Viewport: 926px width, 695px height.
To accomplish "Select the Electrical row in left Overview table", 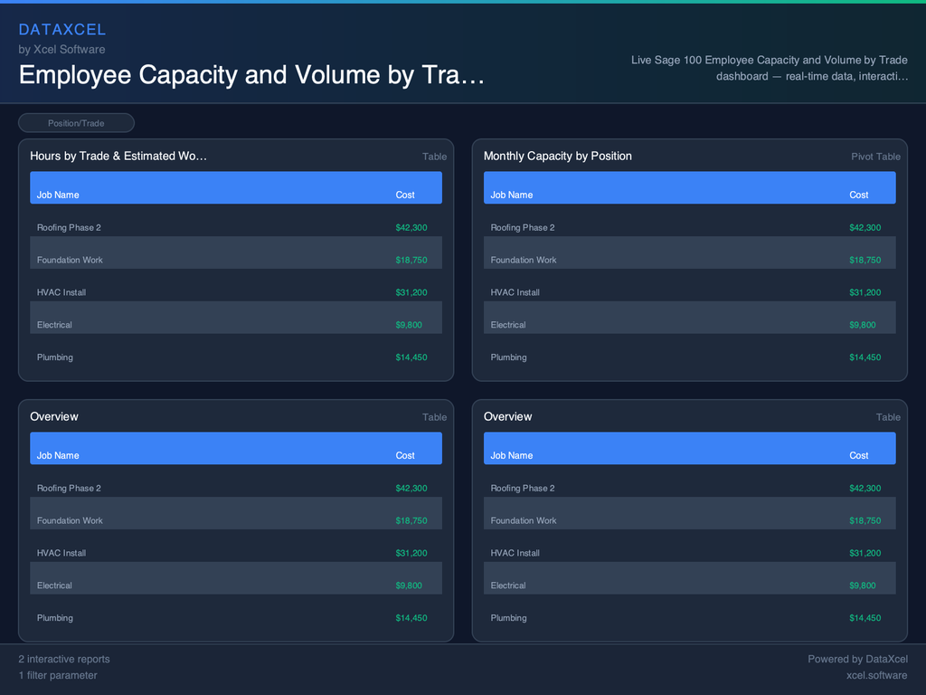I will [x=235, y=586].
